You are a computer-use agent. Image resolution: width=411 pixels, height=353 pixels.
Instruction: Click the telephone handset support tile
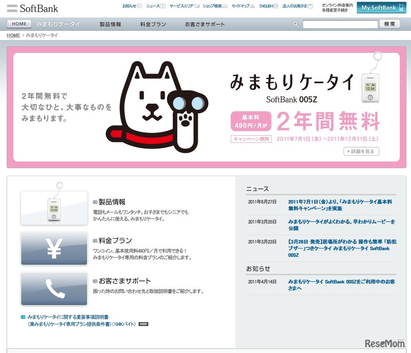coord(54,289)
